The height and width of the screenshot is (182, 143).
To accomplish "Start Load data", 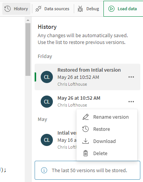I will click(x=123, y=9).
